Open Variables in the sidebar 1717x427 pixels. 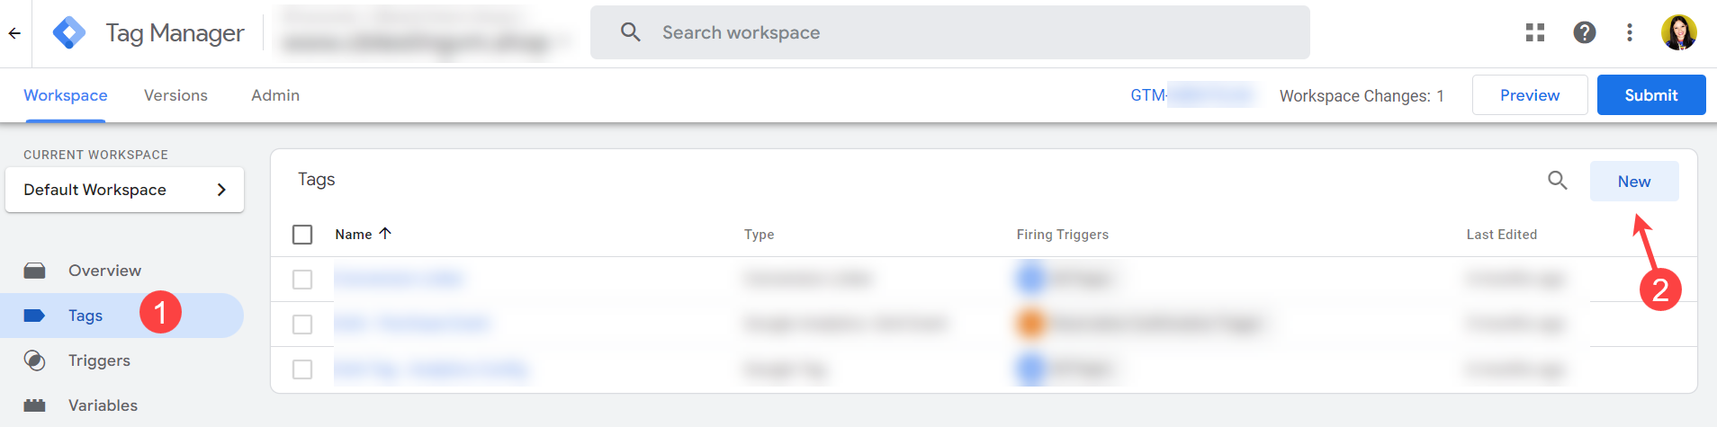(103, 405)
